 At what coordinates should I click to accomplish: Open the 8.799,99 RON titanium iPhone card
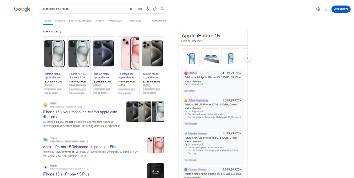(x=152, y=66)
